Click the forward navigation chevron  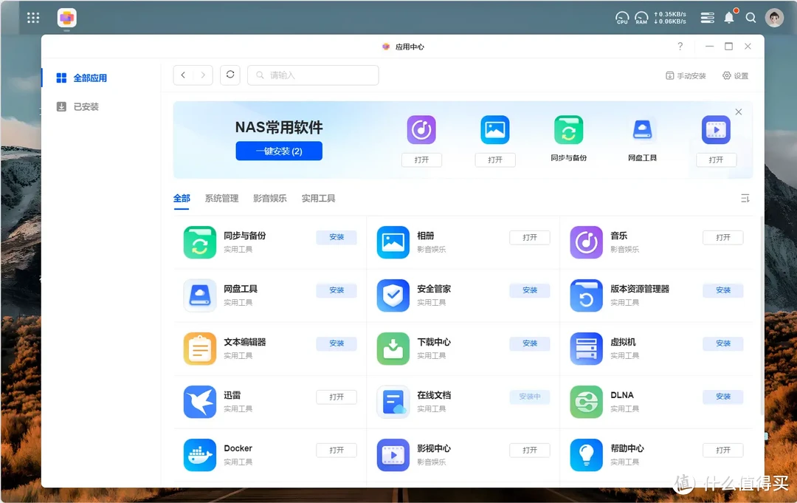pos(202,75)
